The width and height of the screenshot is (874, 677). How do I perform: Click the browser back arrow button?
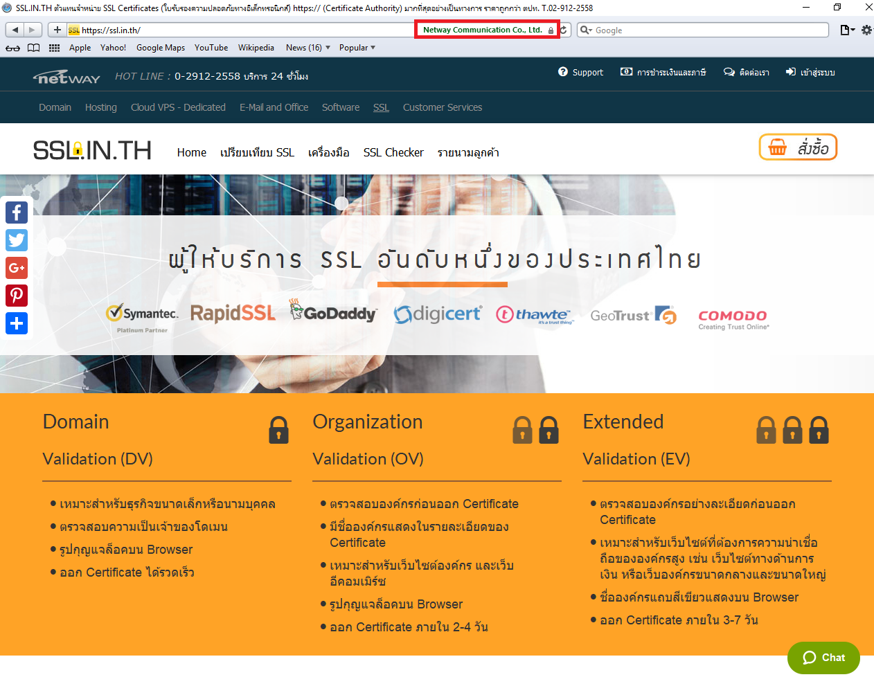click(x=15, y=30)
